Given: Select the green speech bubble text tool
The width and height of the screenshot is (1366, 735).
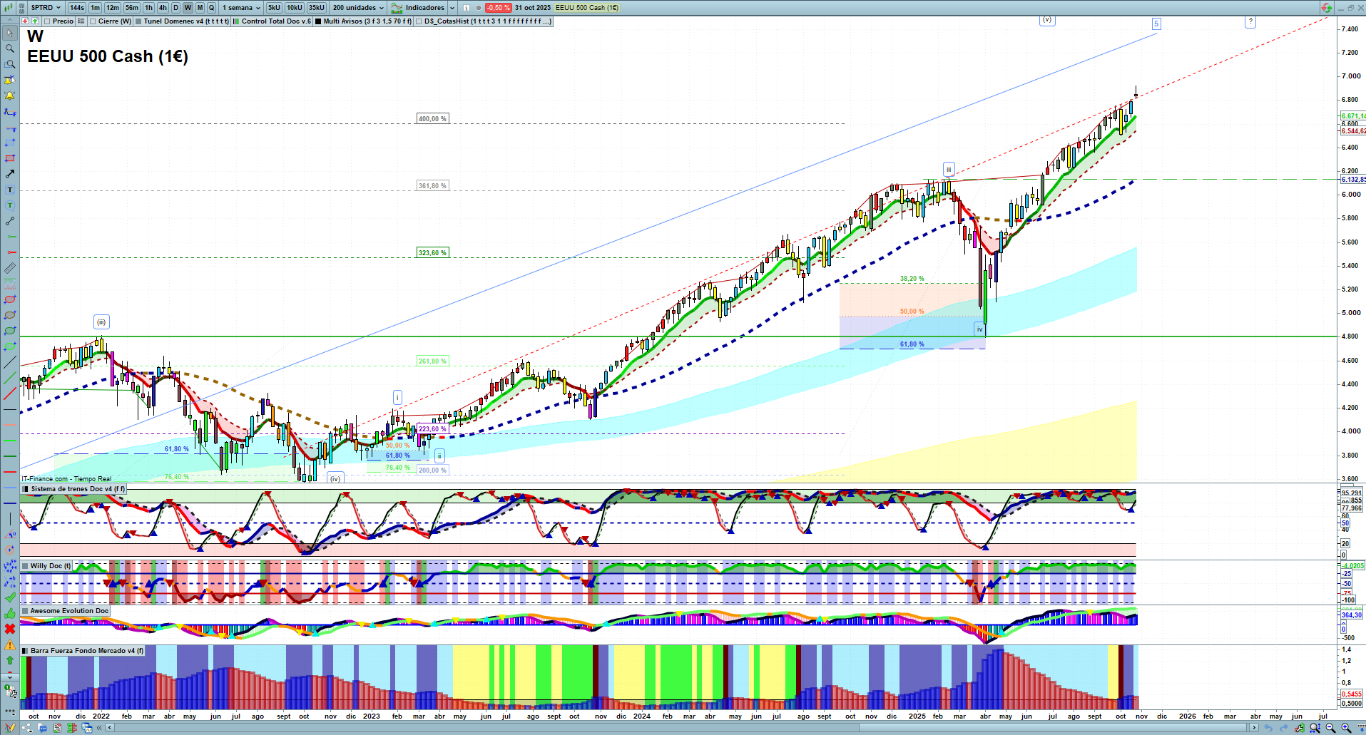Looking at the screenshot, I should 9,205.
